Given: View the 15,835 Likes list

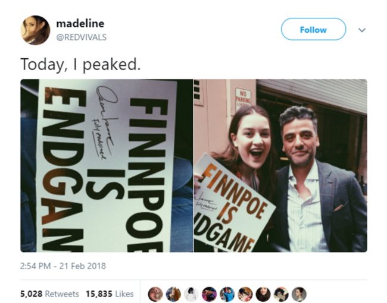Looking at the screenshot, I should tap(110, 294).
